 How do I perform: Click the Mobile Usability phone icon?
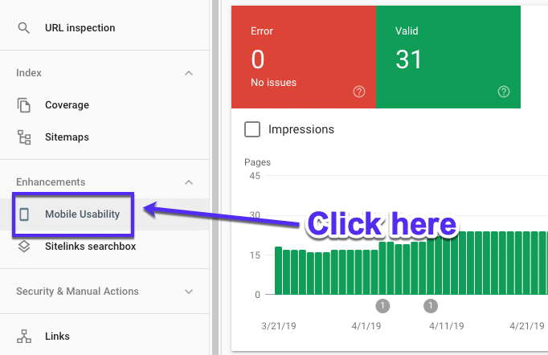24,214
